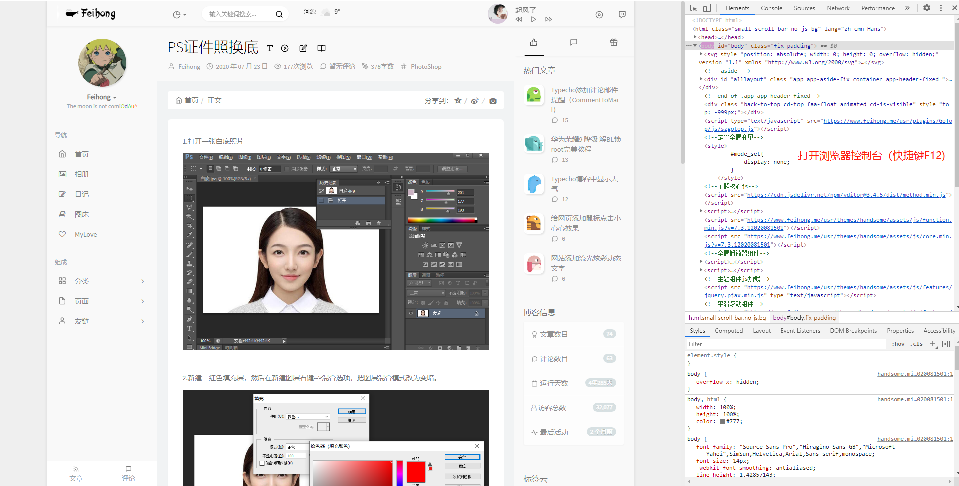Switch to DOM Breakpoints pane tab
This screenshot has height=486, width=959.
(853, 331)
